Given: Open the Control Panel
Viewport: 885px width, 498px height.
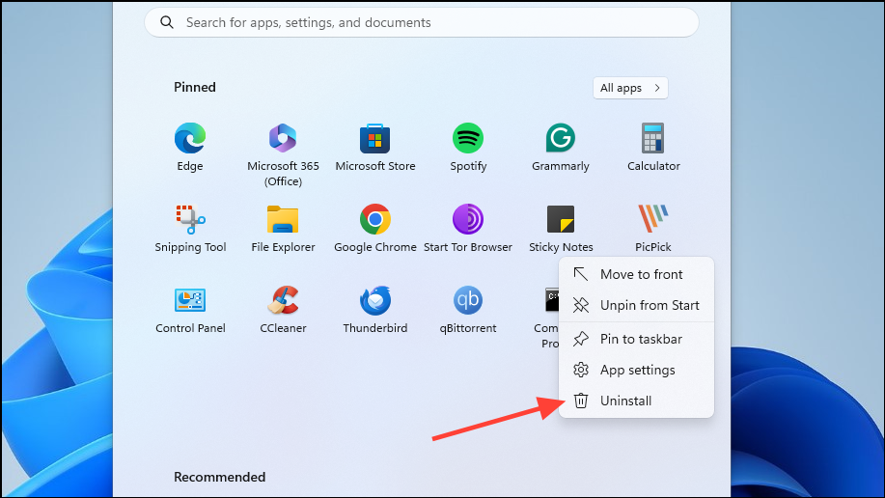Looking at the screenshot, I should pyautogui.click(x=190, y=310).
